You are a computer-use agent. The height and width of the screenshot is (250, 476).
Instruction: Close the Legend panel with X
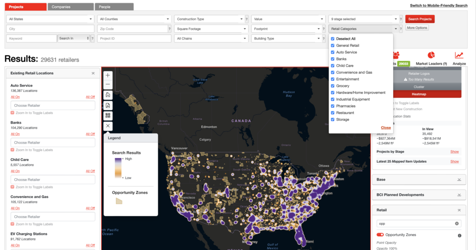(108, 126)
